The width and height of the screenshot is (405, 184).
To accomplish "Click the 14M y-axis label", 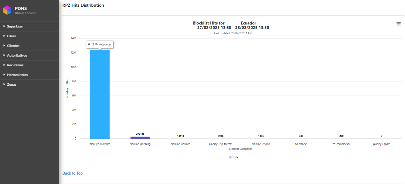I will 73,38.
